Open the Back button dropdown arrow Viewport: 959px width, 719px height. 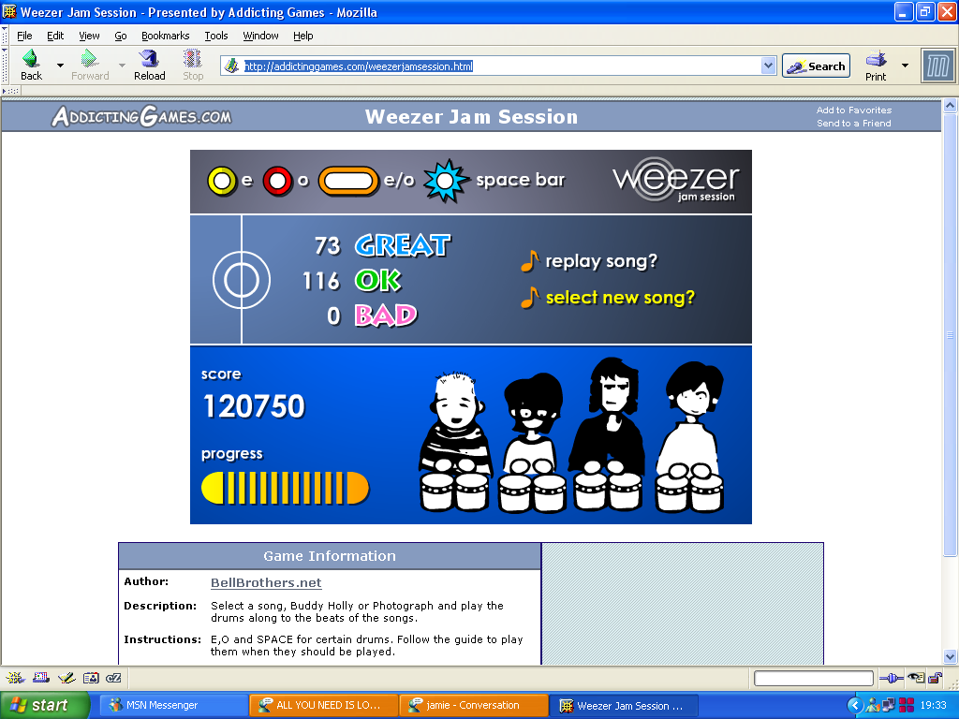[x=60, y=66]
